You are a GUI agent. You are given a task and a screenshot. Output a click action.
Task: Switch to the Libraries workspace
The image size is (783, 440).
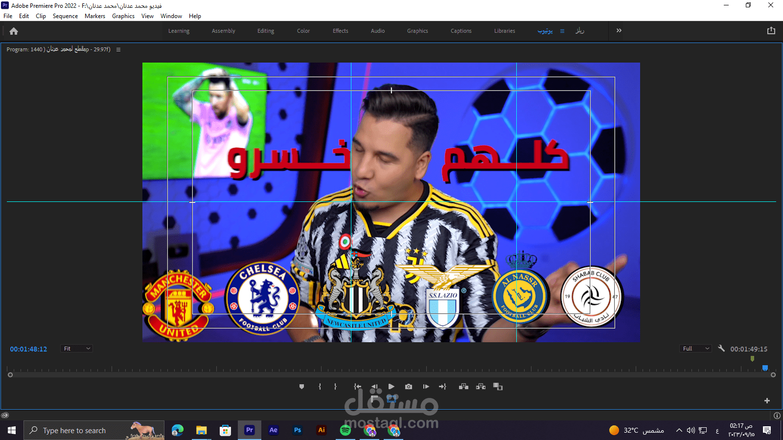(505, 31)
